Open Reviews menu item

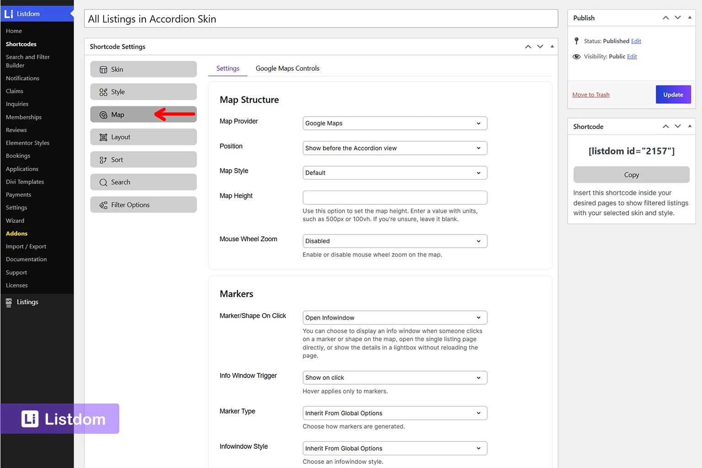click(16, 130)
